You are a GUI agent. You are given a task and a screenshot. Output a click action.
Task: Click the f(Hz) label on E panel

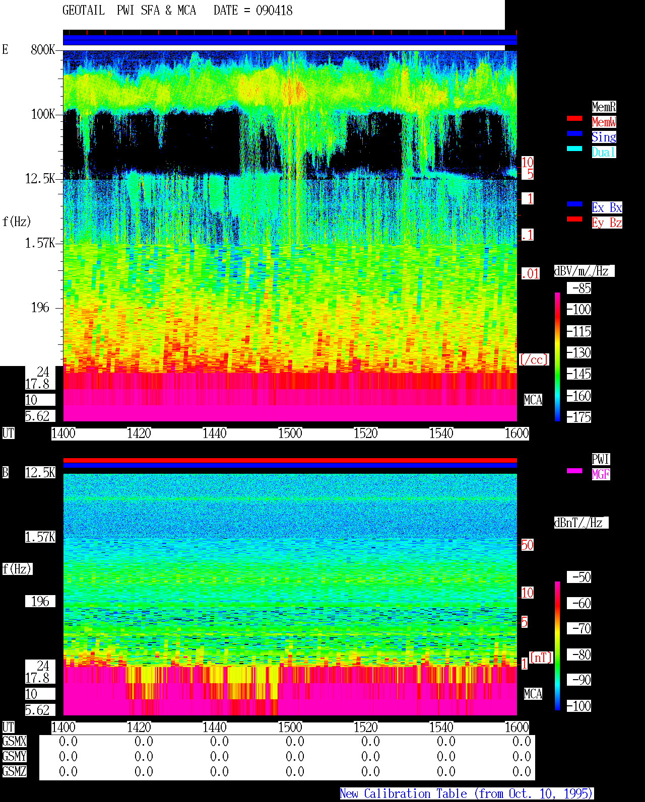[17, 222]
